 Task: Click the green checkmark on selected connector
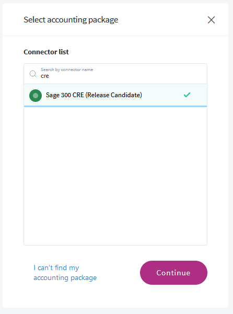[187, 95]
